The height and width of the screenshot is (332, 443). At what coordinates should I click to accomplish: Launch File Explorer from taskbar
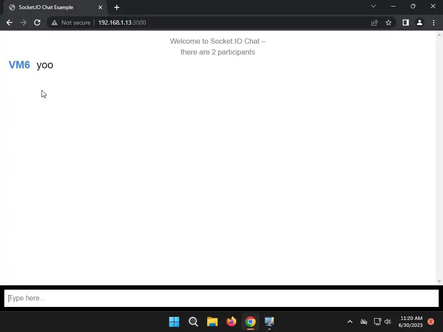212,322
